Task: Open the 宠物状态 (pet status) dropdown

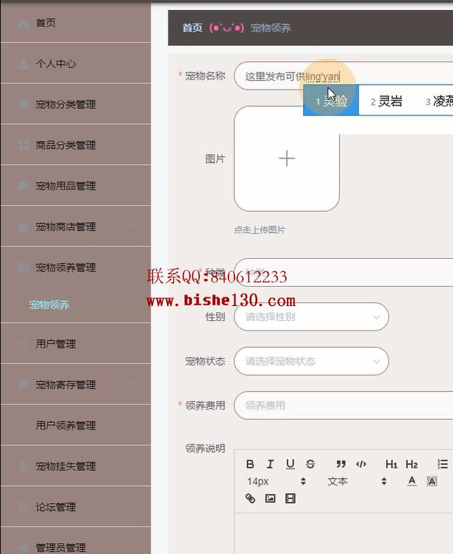Action: click(311, 361)
